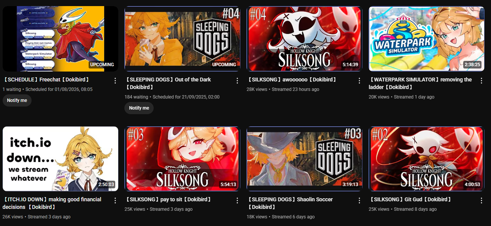Open three-dot menu for pay to sit video
Viewport: 491px width, 226px height.
tap(237, 201)
